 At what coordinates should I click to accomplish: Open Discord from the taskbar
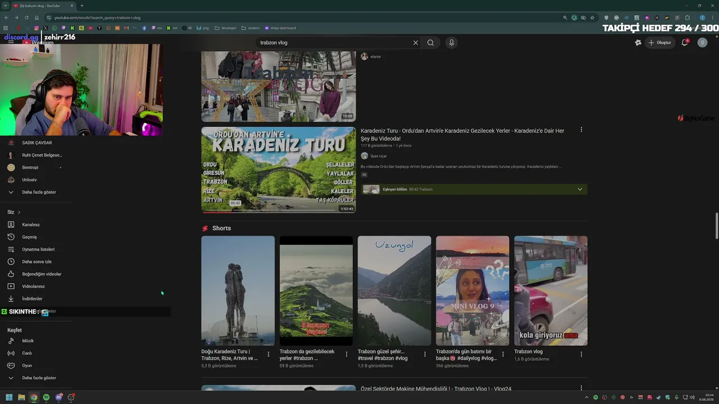click(58, 397)
